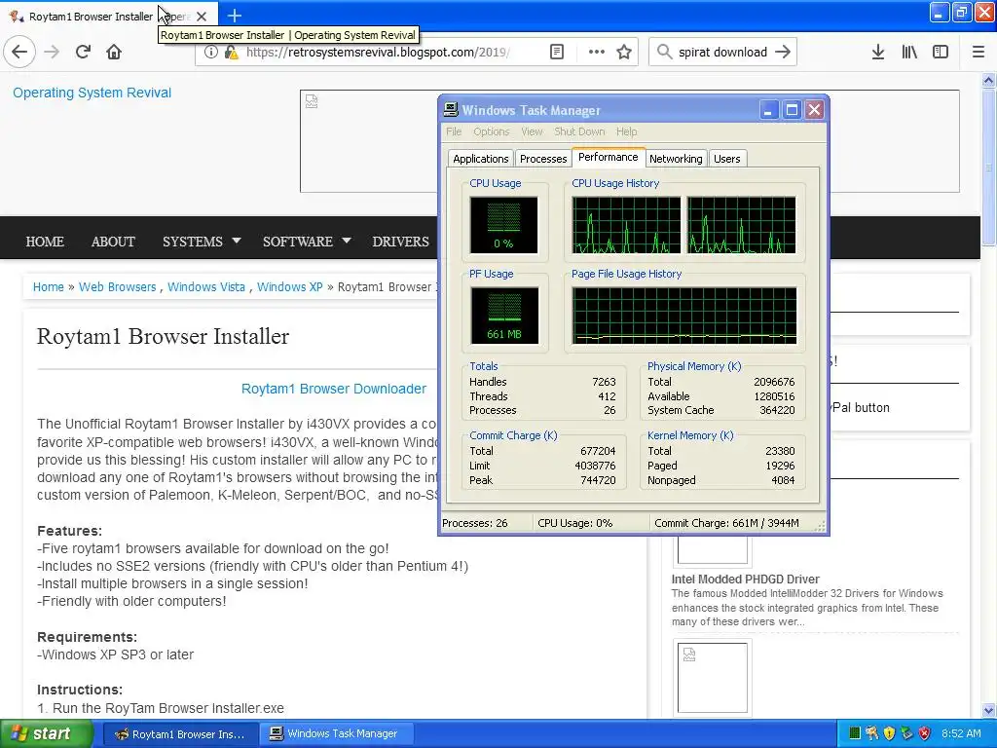997x748 pixels.
Task: Open the Windows Start button
Action: (47, 733)
